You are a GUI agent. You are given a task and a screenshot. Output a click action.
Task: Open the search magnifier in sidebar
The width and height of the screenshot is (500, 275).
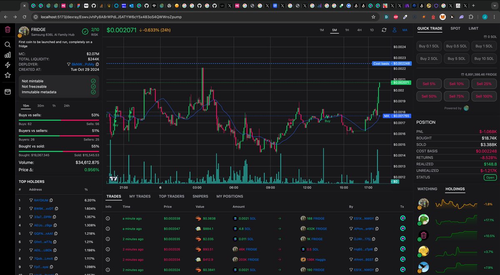(7, 45)
